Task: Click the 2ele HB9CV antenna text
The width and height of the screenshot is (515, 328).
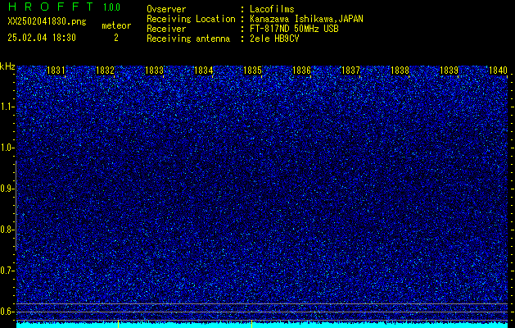Action: [274, 39]
